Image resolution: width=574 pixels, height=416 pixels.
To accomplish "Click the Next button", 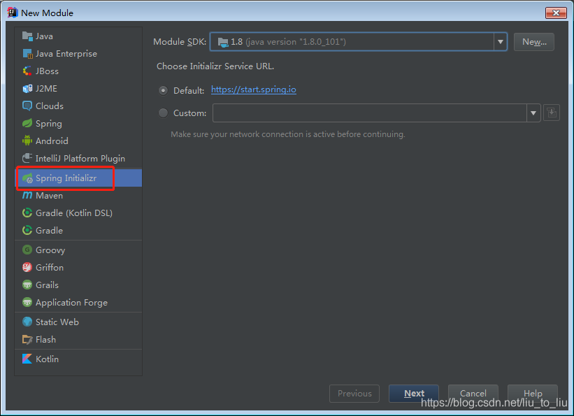I will [x=414, y=394].
